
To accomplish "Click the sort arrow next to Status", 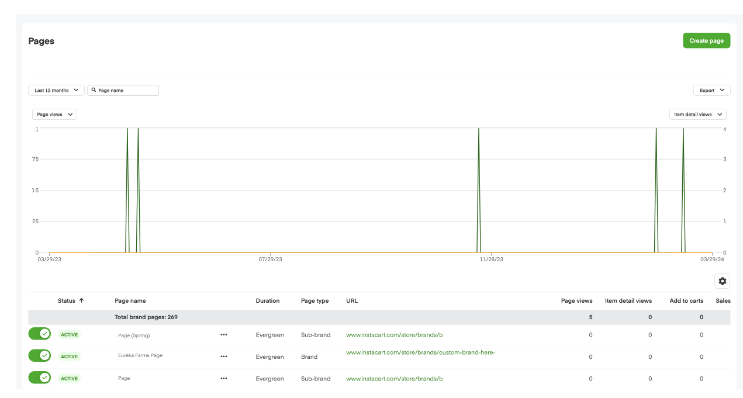I will [82, 300].
